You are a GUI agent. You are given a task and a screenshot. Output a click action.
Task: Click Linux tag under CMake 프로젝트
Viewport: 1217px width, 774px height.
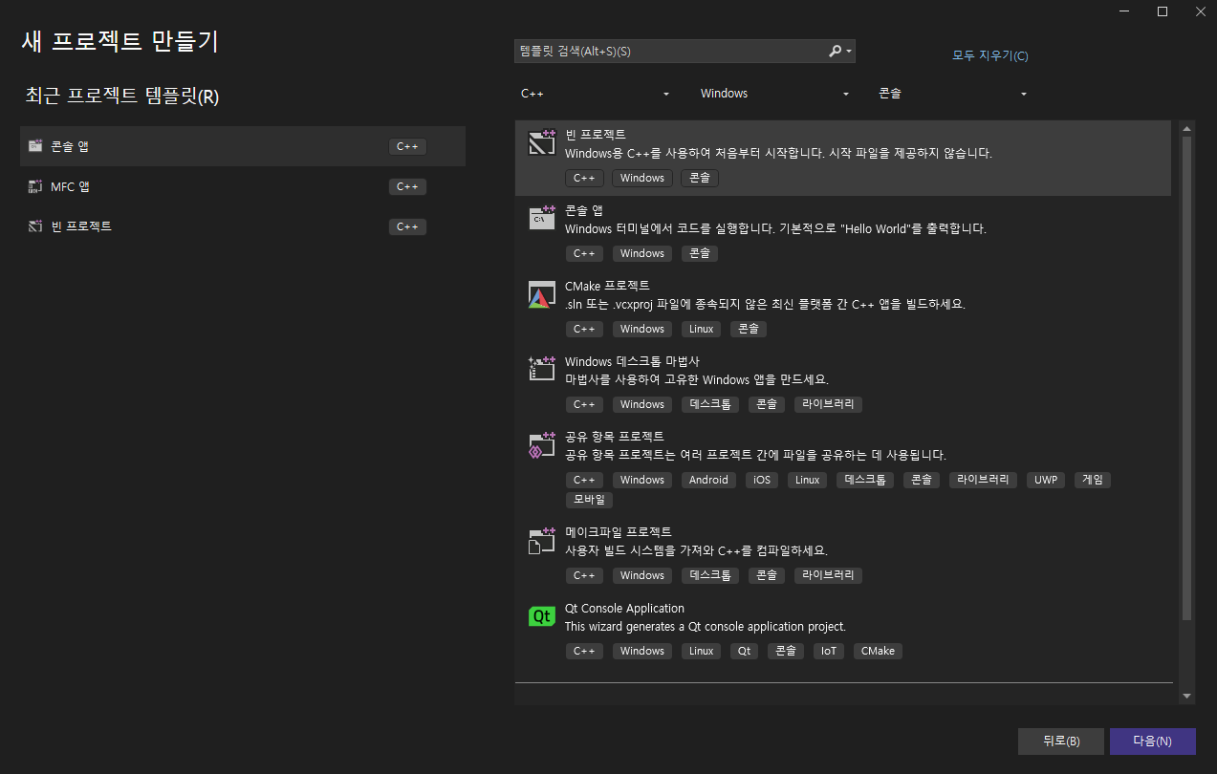tap(702, 329)
